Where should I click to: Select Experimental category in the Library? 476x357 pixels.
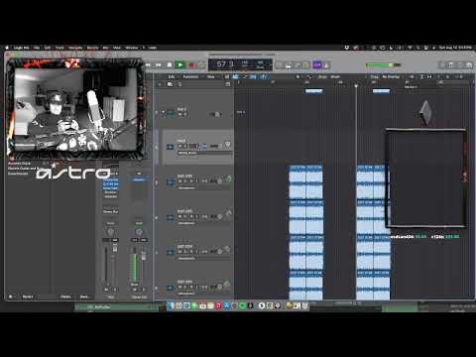pos(18,174)
